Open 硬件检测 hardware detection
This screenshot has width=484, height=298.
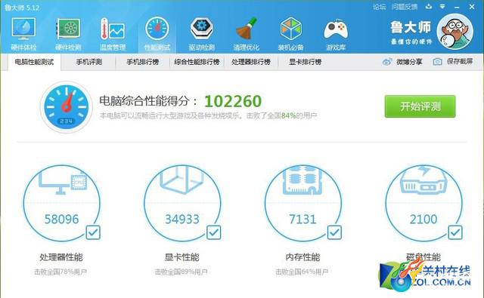click(x=68, y=34)
